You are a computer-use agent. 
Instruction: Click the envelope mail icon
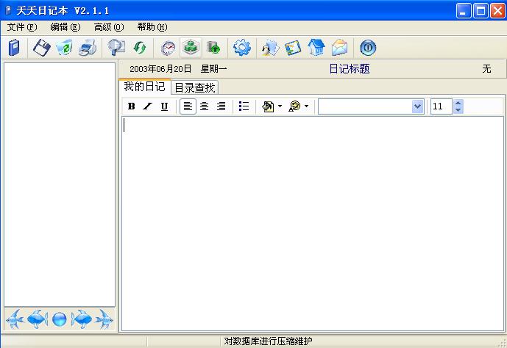pyautogui.click(x=339, y=48)
